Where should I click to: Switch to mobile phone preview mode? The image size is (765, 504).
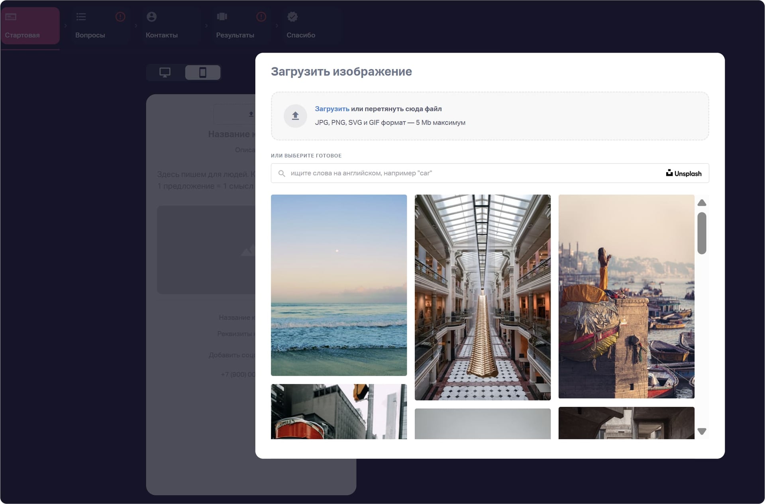(202, 73)
